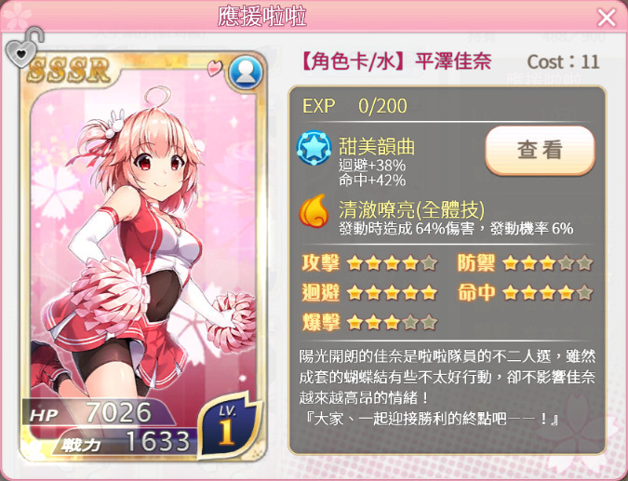Click the 迴避 five-star rating

point(369,293)
